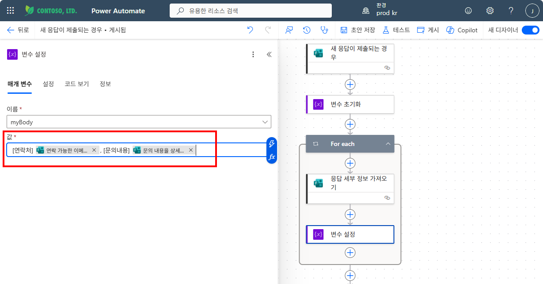The image size is (543, 284).
Task: Collapse the panel with double chevron
Action: (269, 54)
